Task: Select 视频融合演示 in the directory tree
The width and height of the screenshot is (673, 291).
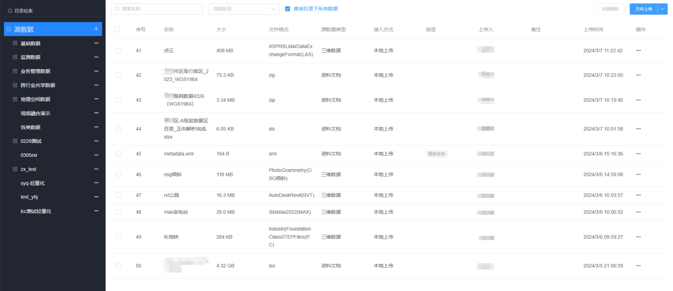Action: tap(35, 113)
